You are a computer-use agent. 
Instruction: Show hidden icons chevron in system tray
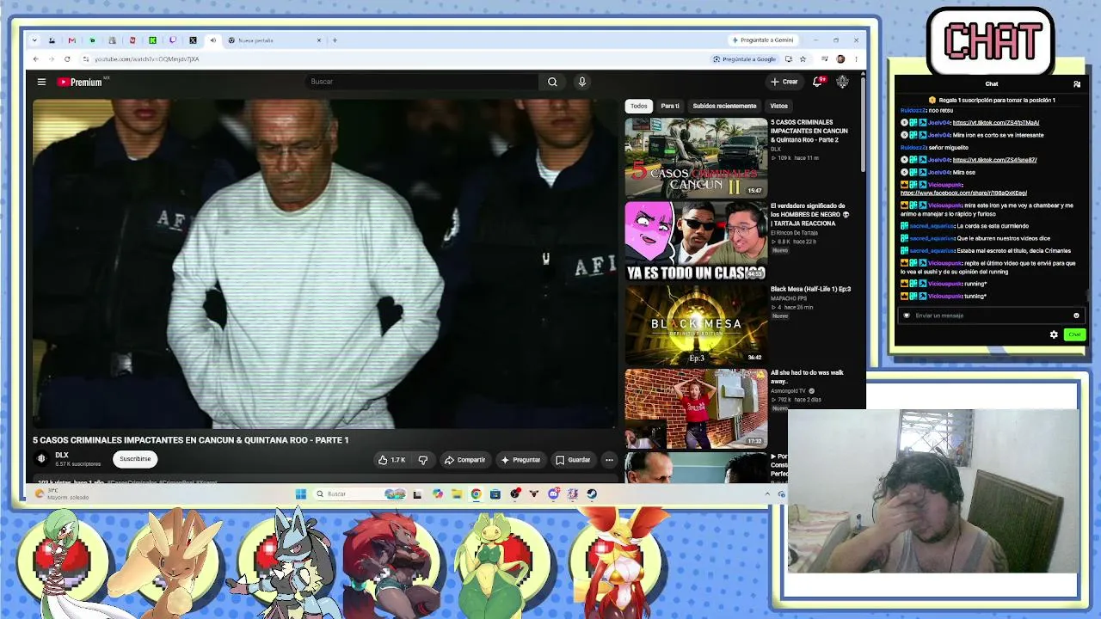pyautogui.click(x=767, y=494)
